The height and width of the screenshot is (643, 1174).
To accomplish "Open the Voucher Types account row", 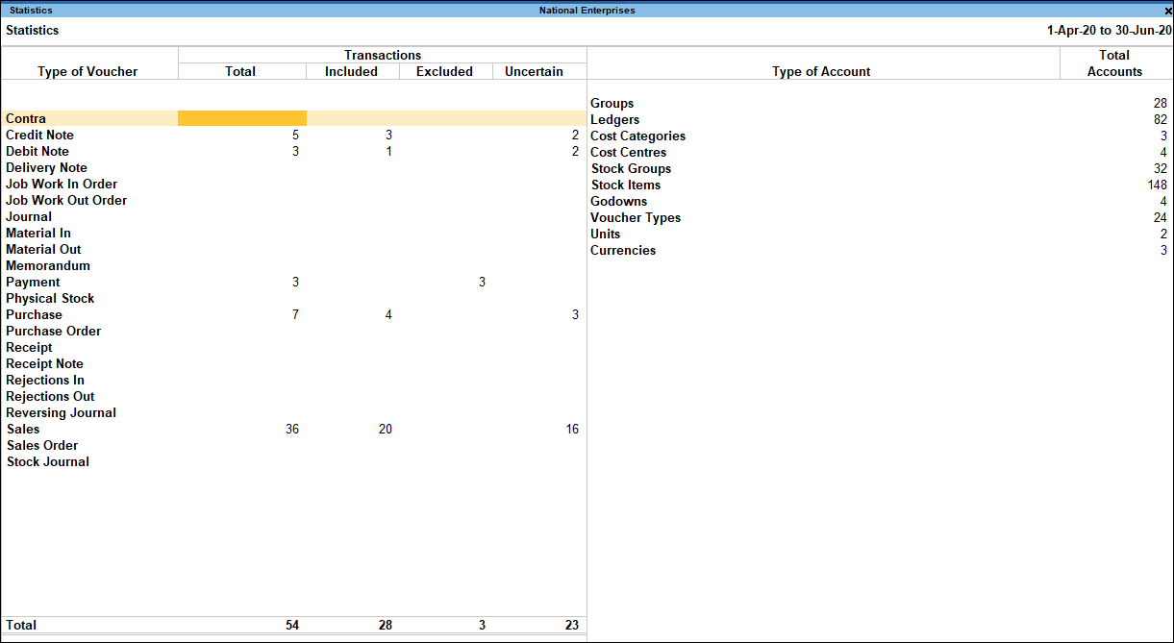I will click(881, 218).
